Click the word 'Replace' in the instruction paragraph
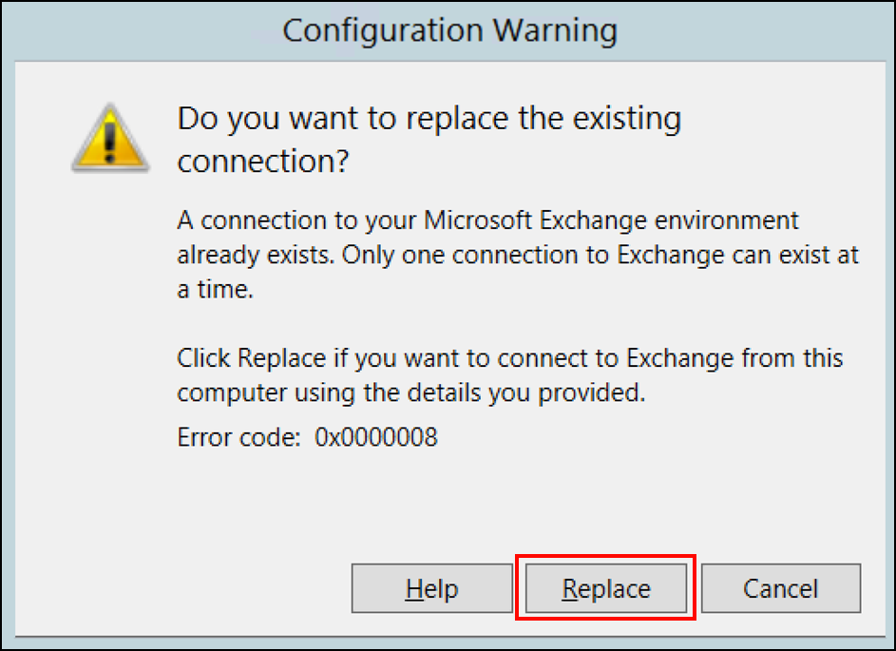Image resolution: width=896 pixels, height=651 pixels. pos(281,358)
